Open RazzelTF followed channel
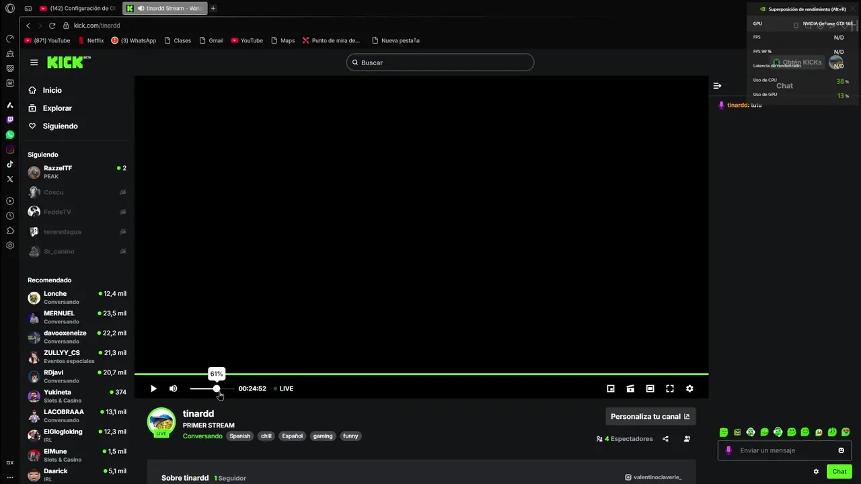The image size is (861, 484). 77,172
